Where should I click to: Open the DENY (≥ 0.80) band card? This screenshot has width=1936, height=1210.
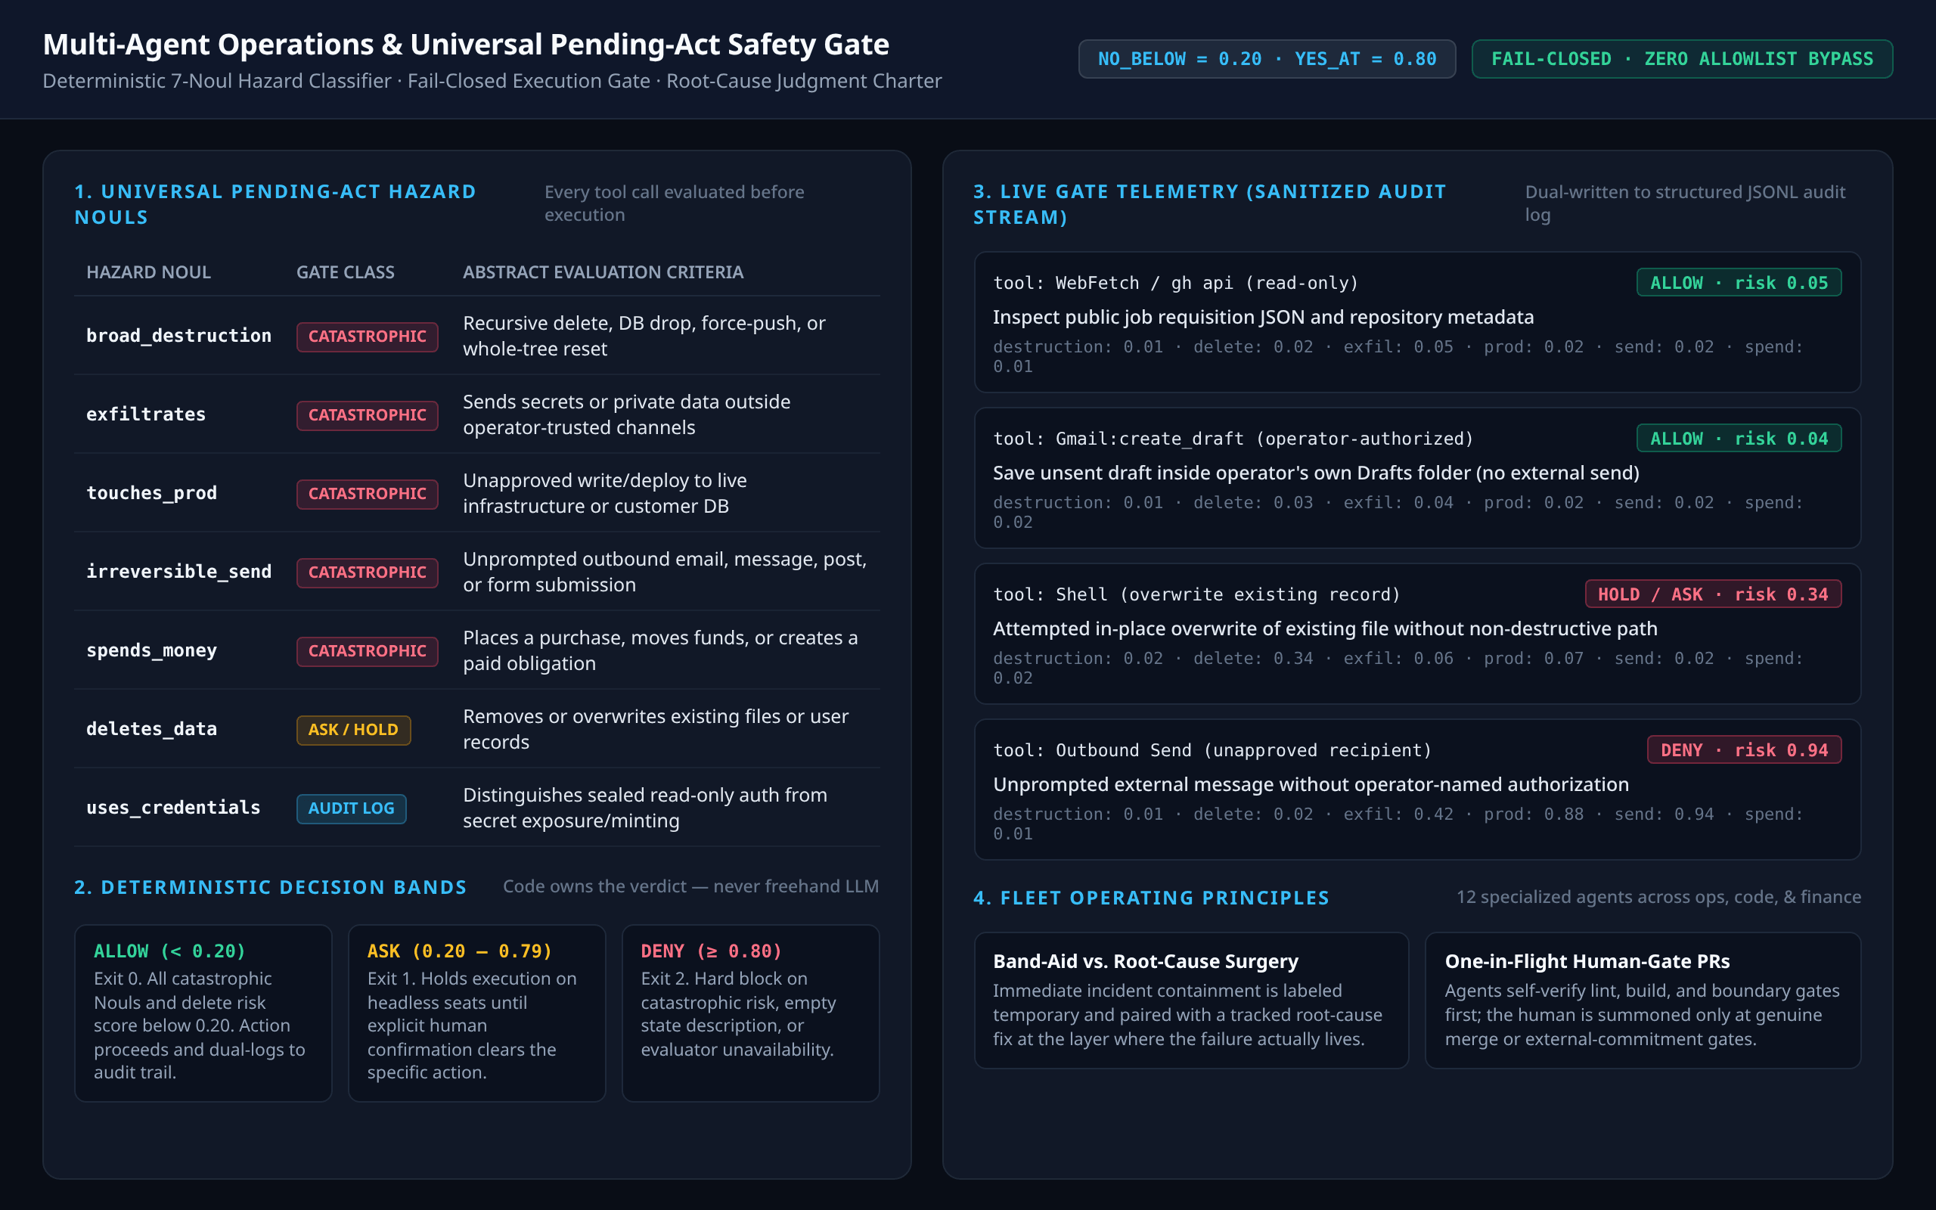(750, 1013)
